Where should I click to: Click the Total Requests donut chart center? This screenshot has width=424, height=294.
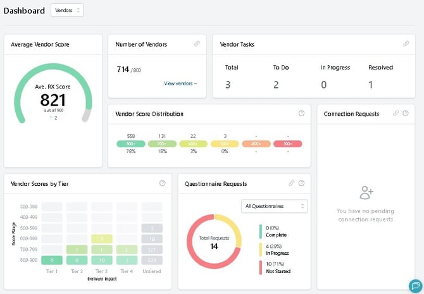(215, 242)
